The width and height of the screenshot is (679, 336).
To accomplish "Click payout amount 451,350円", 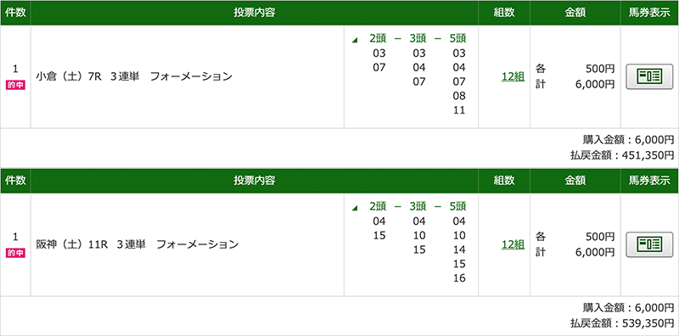I will 648,154.
